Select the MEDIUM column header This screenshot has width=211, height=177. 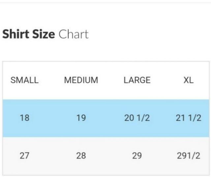[81, 80]
